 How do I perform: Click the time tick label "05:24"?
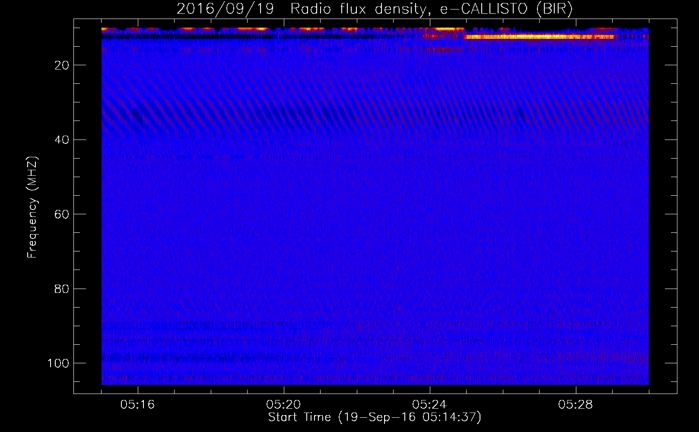click(x=430, y=405)
